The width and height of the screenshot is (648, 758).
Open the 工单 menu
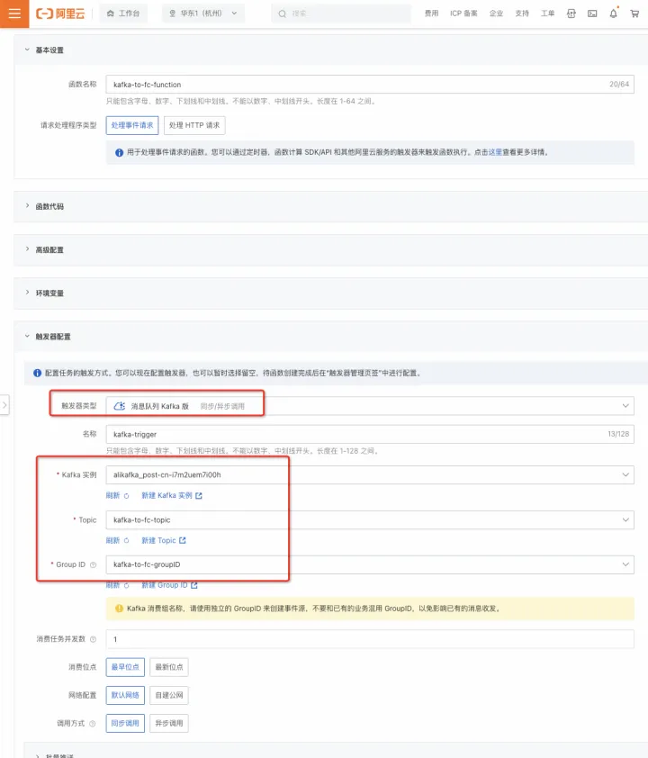547,14
